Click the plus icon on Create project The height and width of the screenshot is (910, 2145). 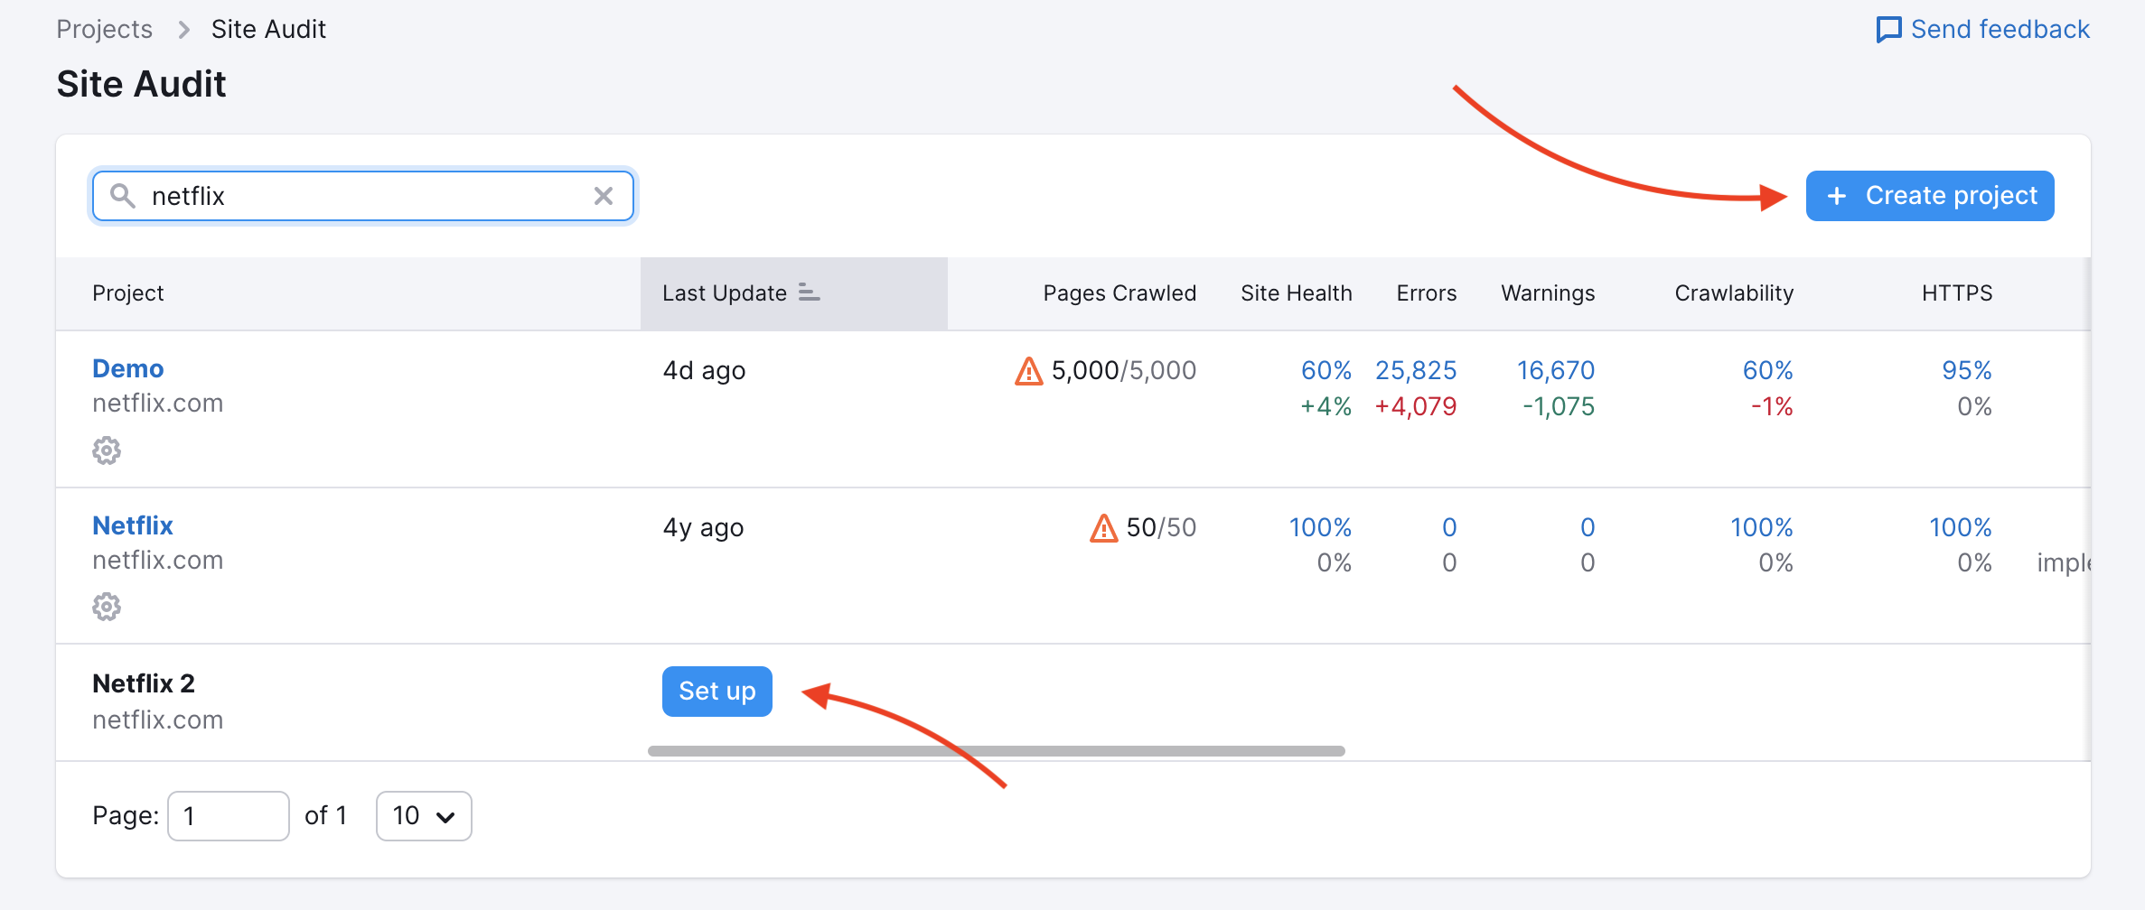1836,196
